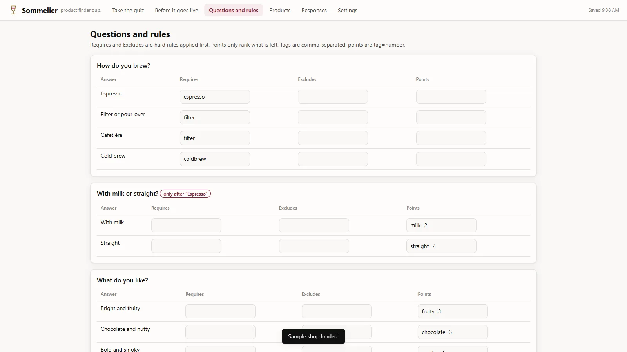Click Excludes field for Filter or pour-over

333,117
